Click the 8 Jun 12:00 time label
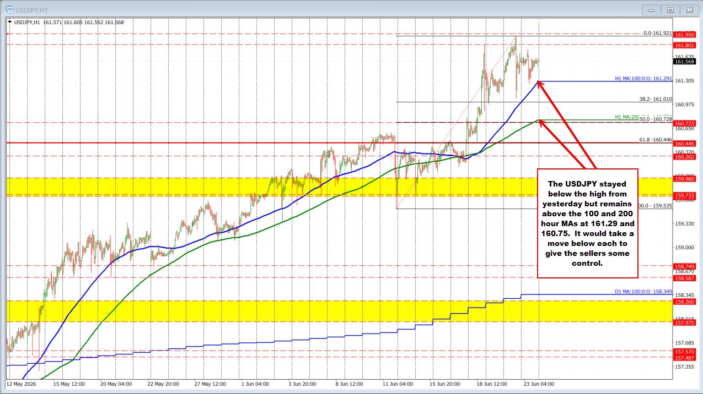This screenshot has width=703, height=394. (350, 384)
